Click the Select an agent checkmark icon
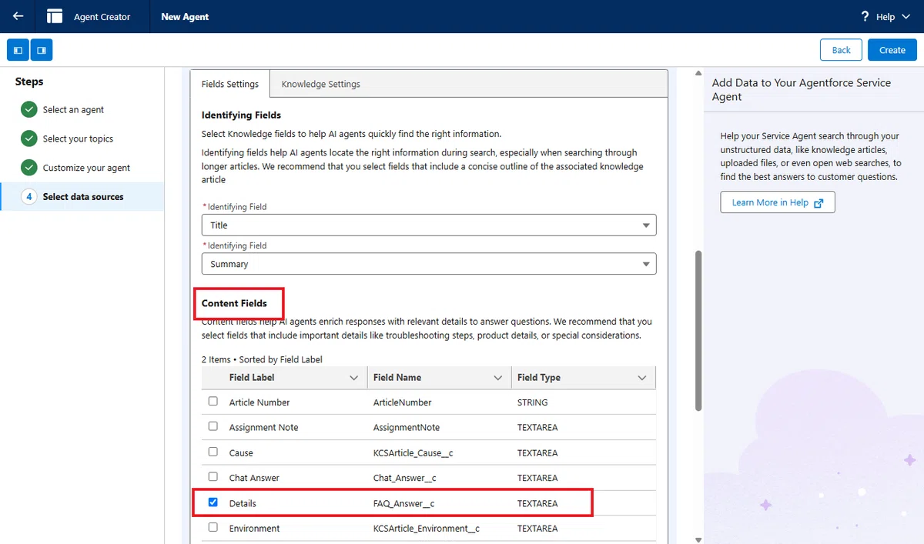The image size is (924, 544). coord(29,109)
